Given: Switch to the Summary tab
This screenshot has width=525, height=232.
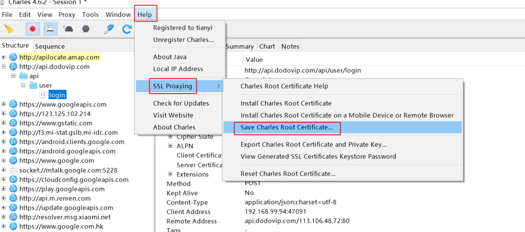Looking at the screenshot, I should click(239, 47).
